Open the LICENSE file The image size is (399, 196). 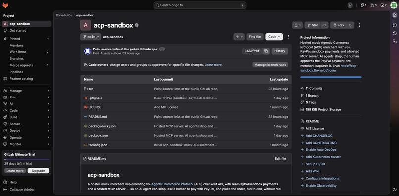click(x=95, y=107)
